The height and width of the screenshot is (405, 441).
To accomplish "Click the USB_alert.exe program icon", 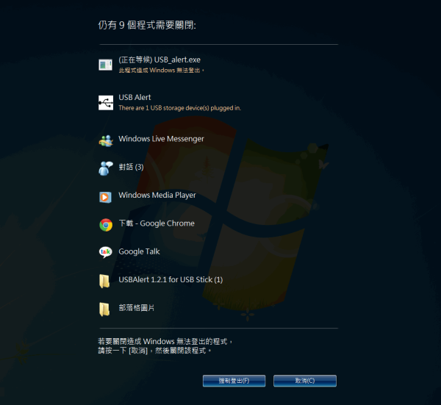I will pos(105,65).
